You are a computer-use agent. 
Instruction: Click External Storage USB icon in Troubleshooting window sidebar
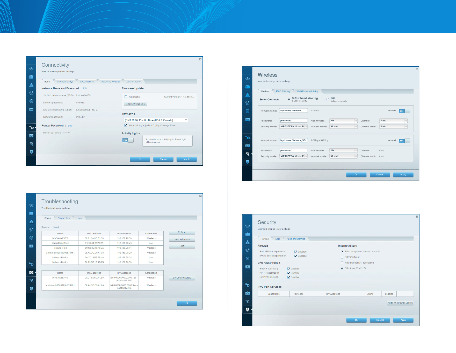pos(31,246)
